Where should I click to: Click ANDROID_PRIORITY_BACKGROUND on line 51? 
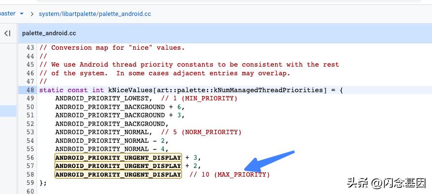coord(110,115)
